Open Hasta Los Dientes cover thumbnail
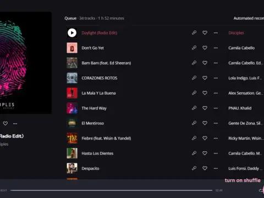 [72, 153]
